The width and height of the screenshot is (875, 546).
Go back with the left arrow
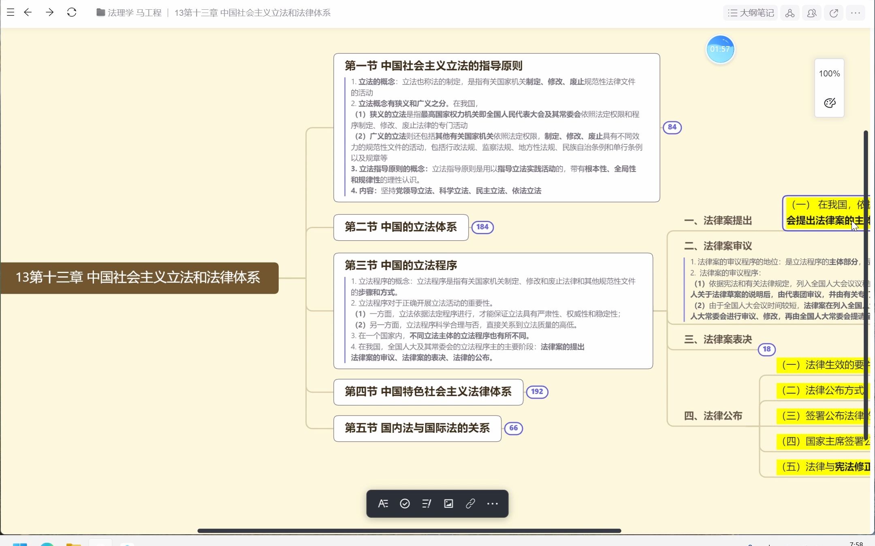(x=28, y=13)
